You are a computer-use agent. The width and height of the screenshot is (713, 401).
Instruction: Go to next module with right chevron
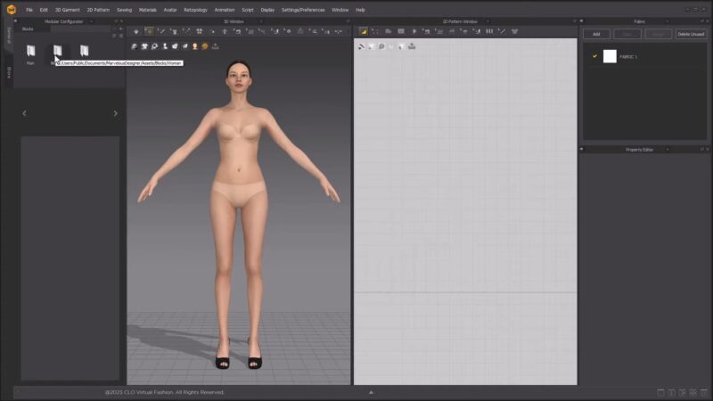[116, 113]
